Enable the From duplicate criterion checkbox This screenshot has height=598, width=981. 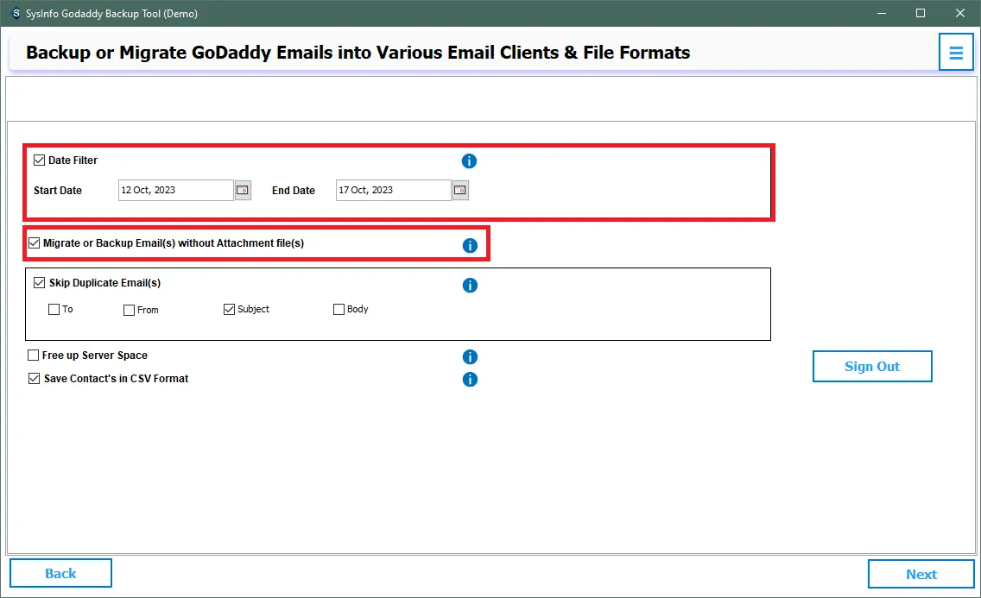coord(129,310)
